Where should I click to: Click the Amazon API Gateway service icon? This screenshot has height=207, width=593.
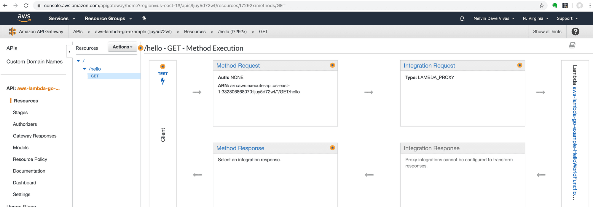click(x=12, y=31)
